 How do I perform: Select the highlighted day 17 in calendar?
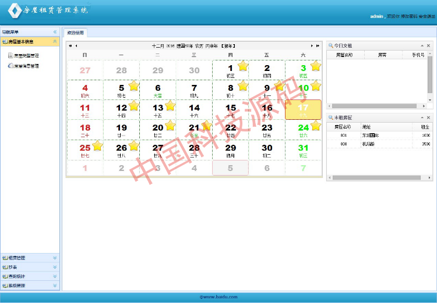pos(303,109)
